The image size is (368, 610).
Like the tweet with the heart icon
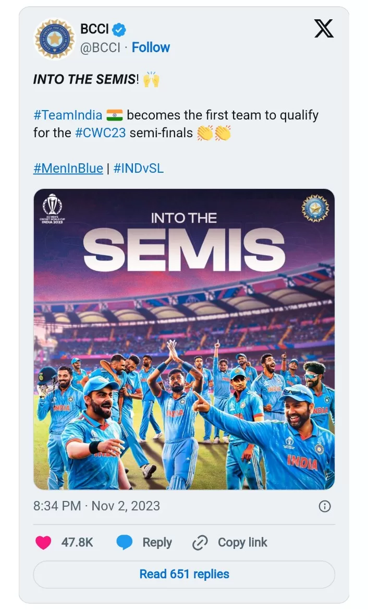point(43,543)
